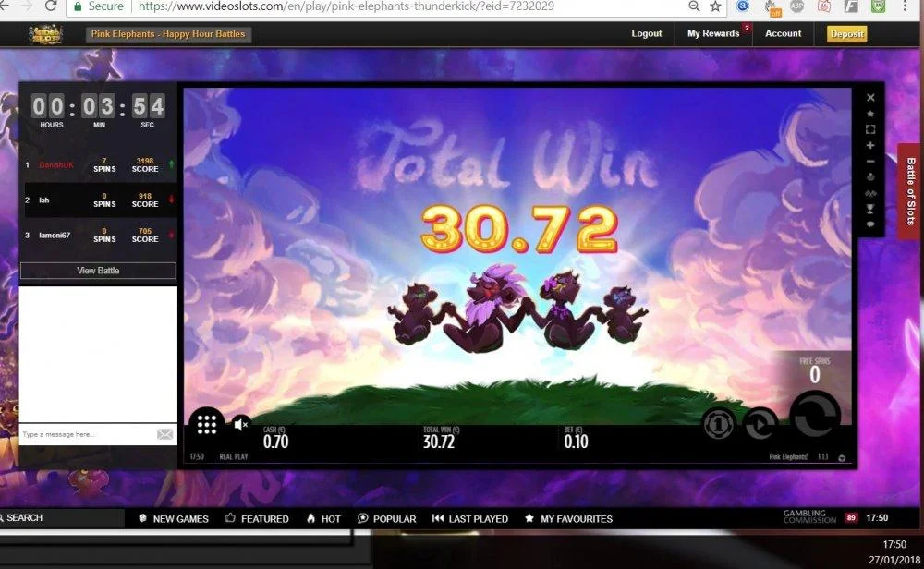Viewport: 924px width, 569px height.
Task: Click the Pink Elephants - Happy Hour Battles title
Action: click(168, 34)
